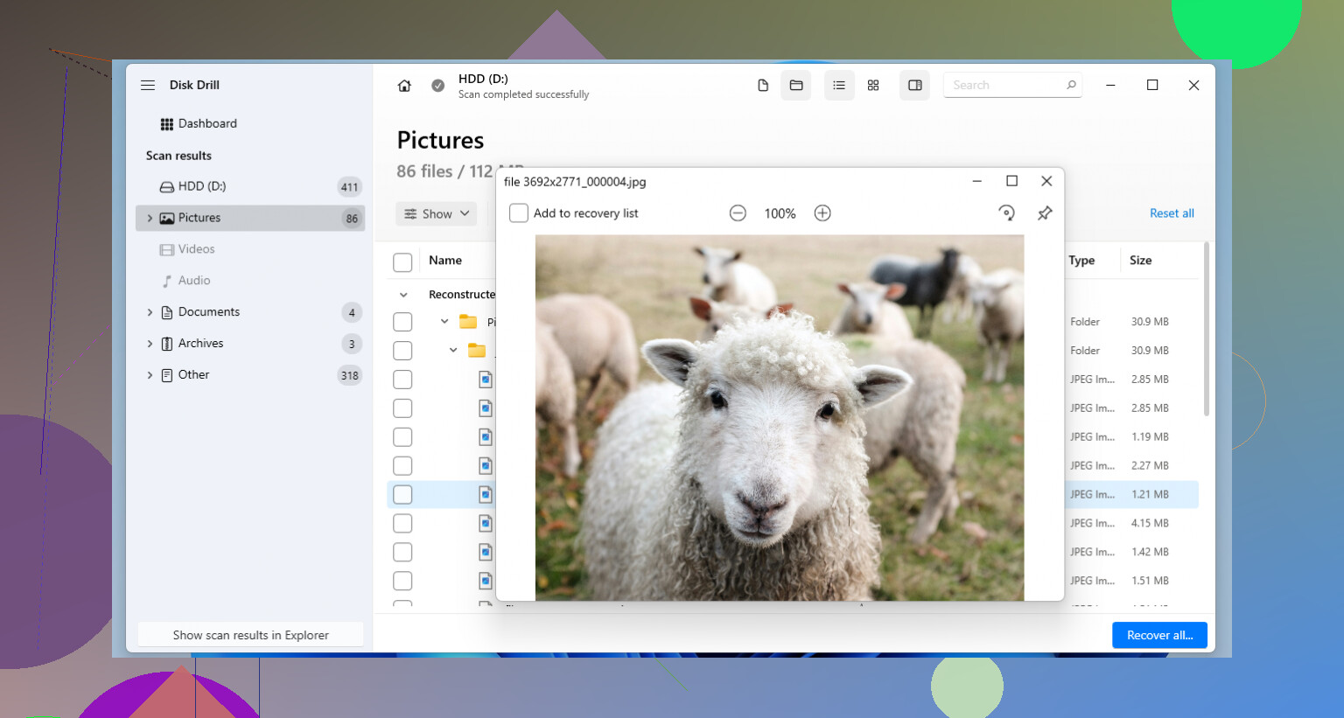The image size is (1344, 718).
Task: Check the second folder row checkbox
Action: click(x=402, y=351)
